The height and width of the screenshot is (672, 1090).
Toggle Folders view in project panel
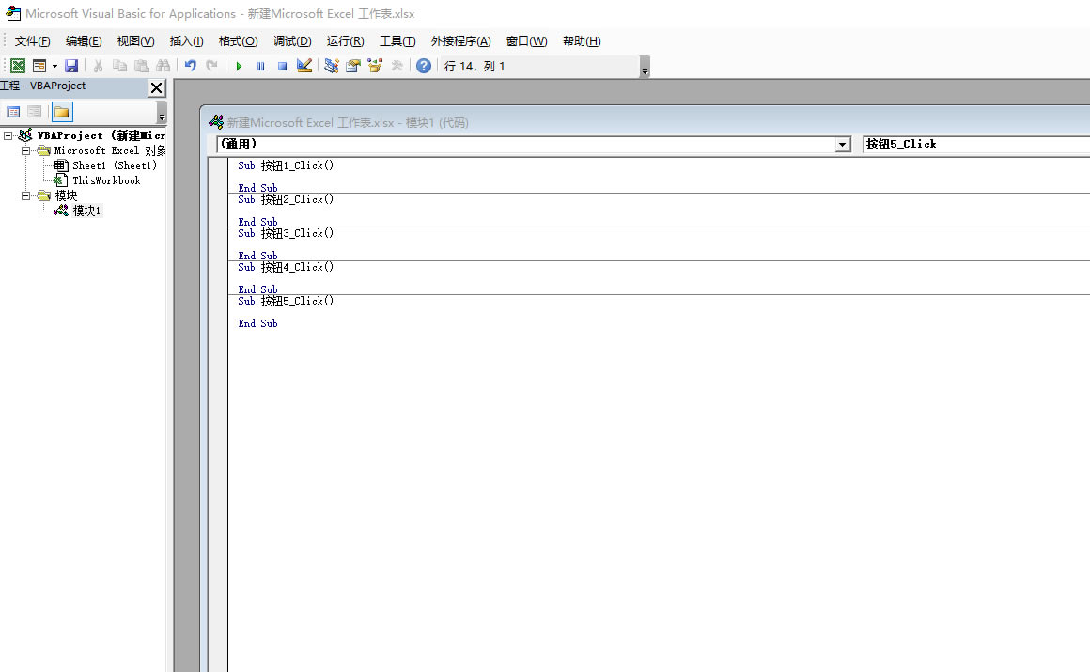(x=61, y=112)
